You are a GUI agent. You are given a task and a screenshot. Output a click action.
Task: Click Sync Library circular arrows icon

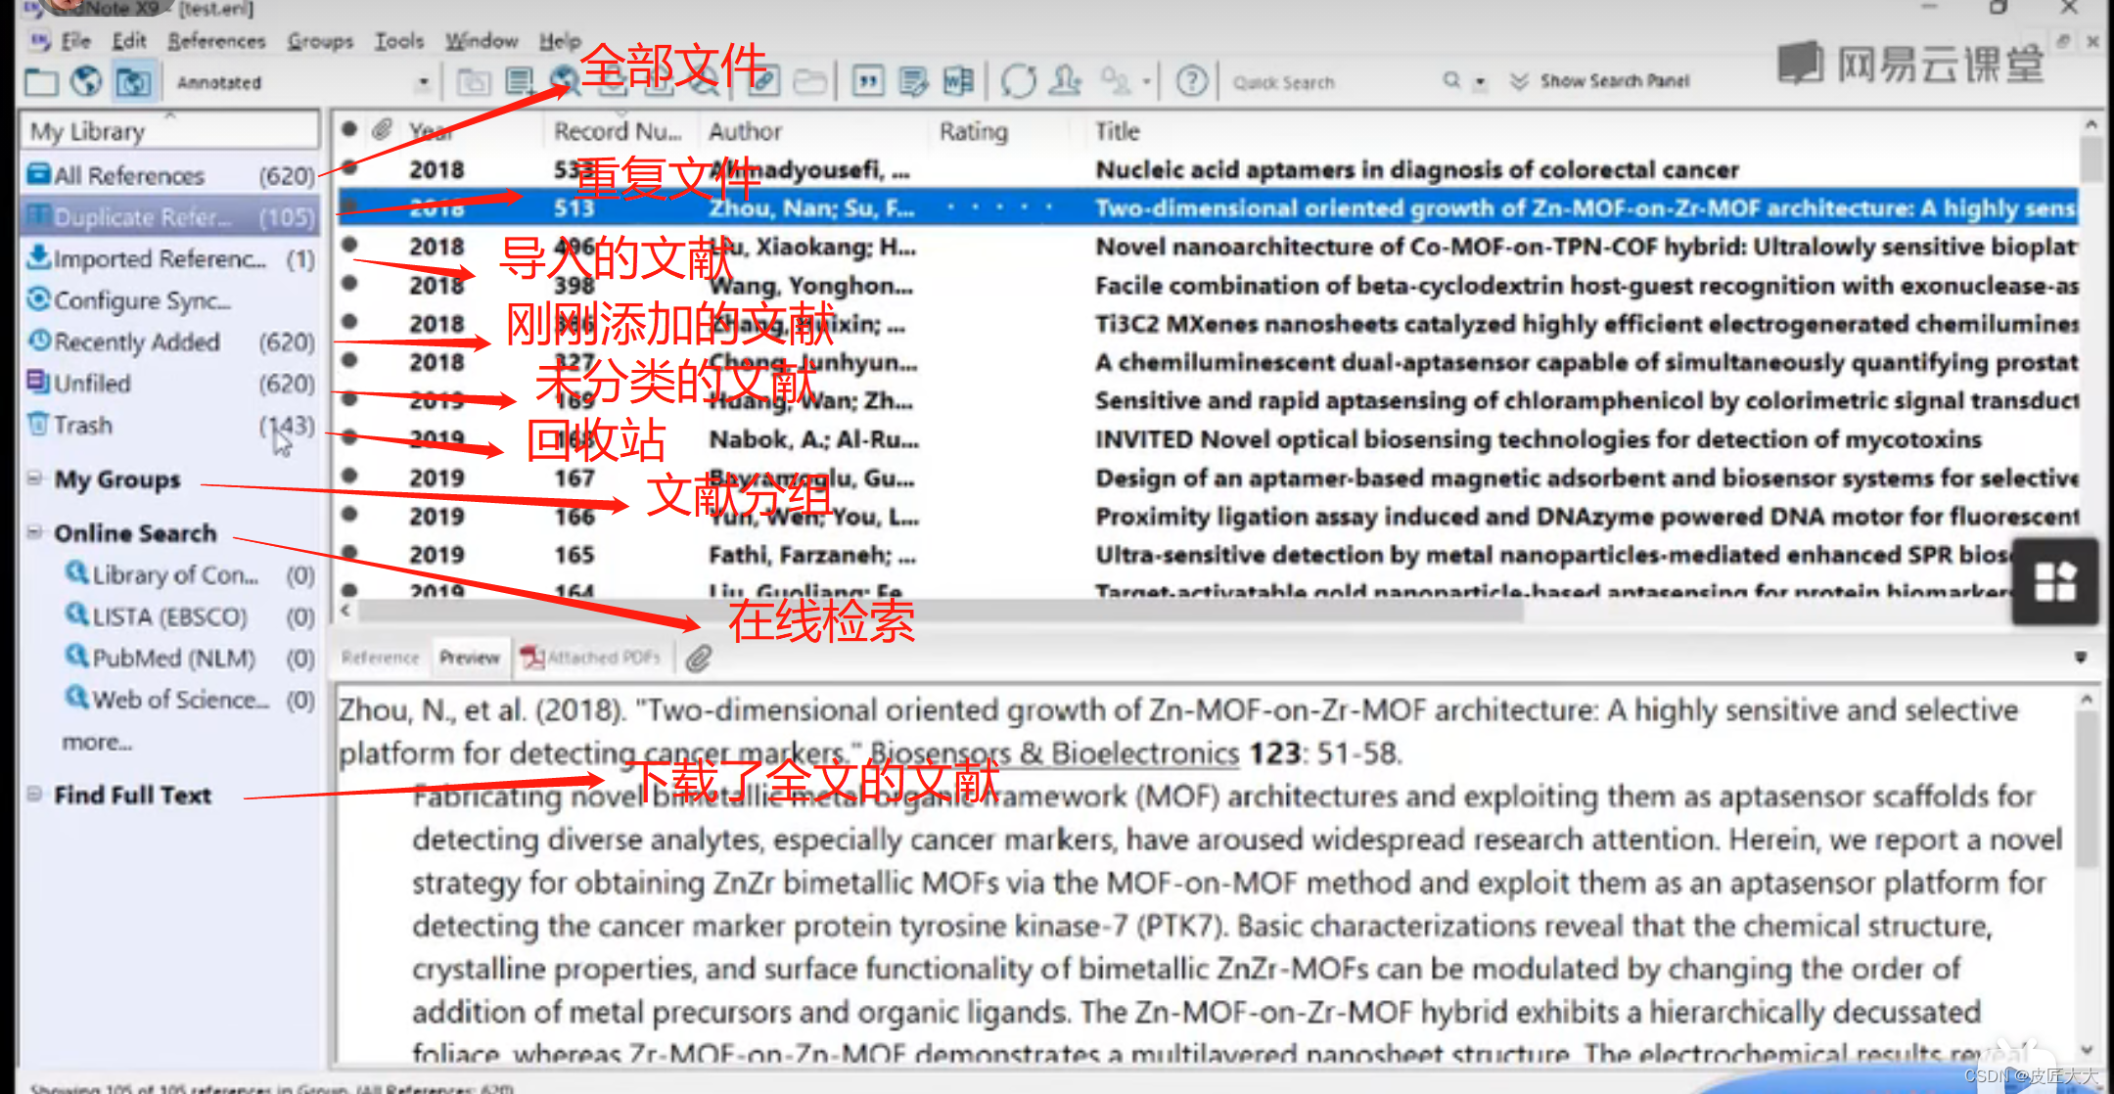[1018, 82]
